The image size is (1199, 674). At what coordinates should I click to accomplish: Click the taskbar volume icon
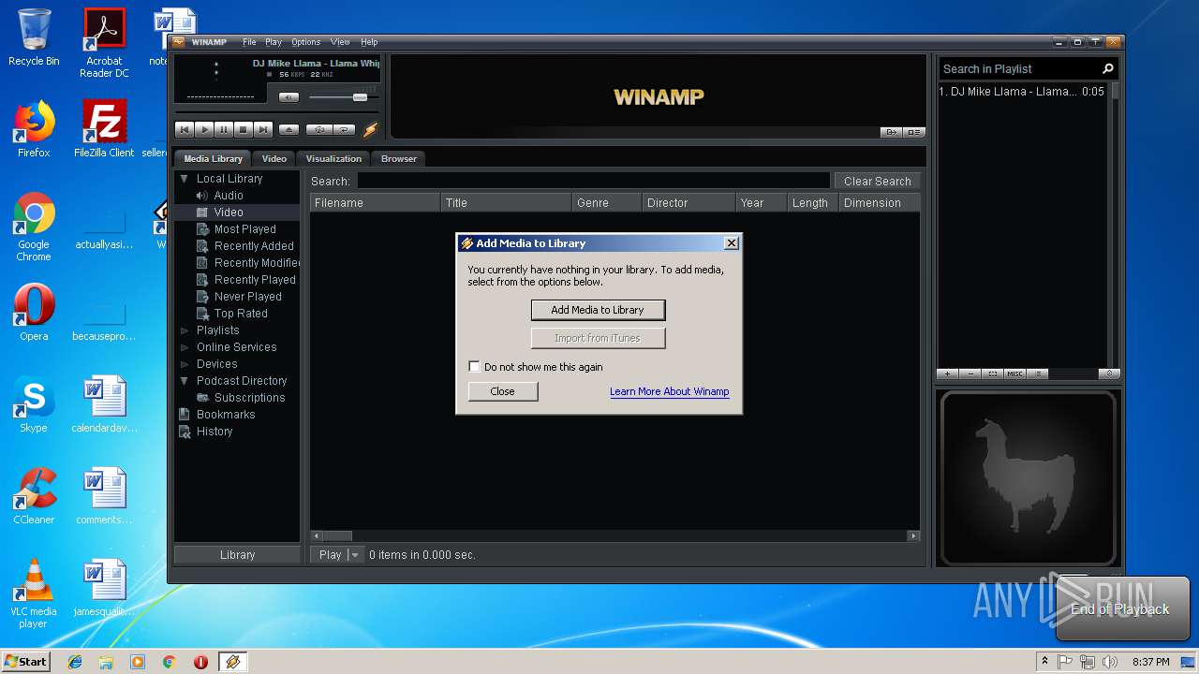coord(1110,662)
